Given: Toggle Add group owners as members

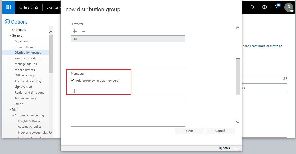Looking at the screenshot, I should pyautogui.click(x=73, y=80).
